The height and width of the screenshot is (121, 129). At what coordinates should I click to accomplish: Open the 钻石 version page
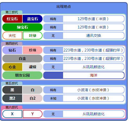12,50
